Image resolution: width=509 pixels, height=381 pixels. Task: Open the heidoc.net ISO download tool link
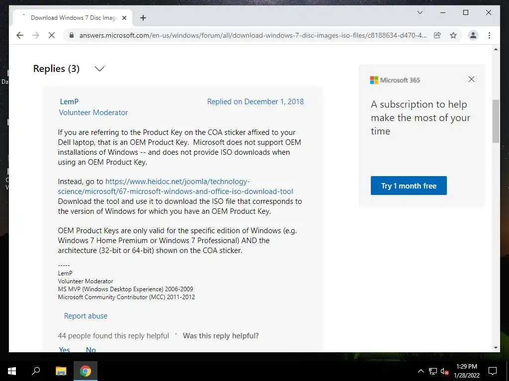coord(175,187)
